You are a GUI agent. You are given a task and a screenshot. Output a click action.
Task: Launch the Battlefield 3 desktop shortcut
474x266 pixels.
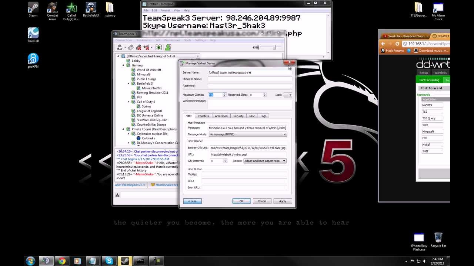(x=91, y=9)
